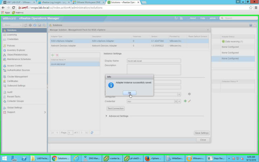This screenshot has width=259, height=162.
Task: Open Authentication Sources in navigation
Action: (x=18, y=70)
